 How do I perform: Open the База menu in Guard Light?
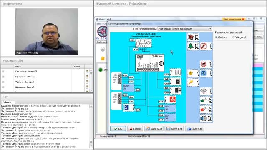99,24
